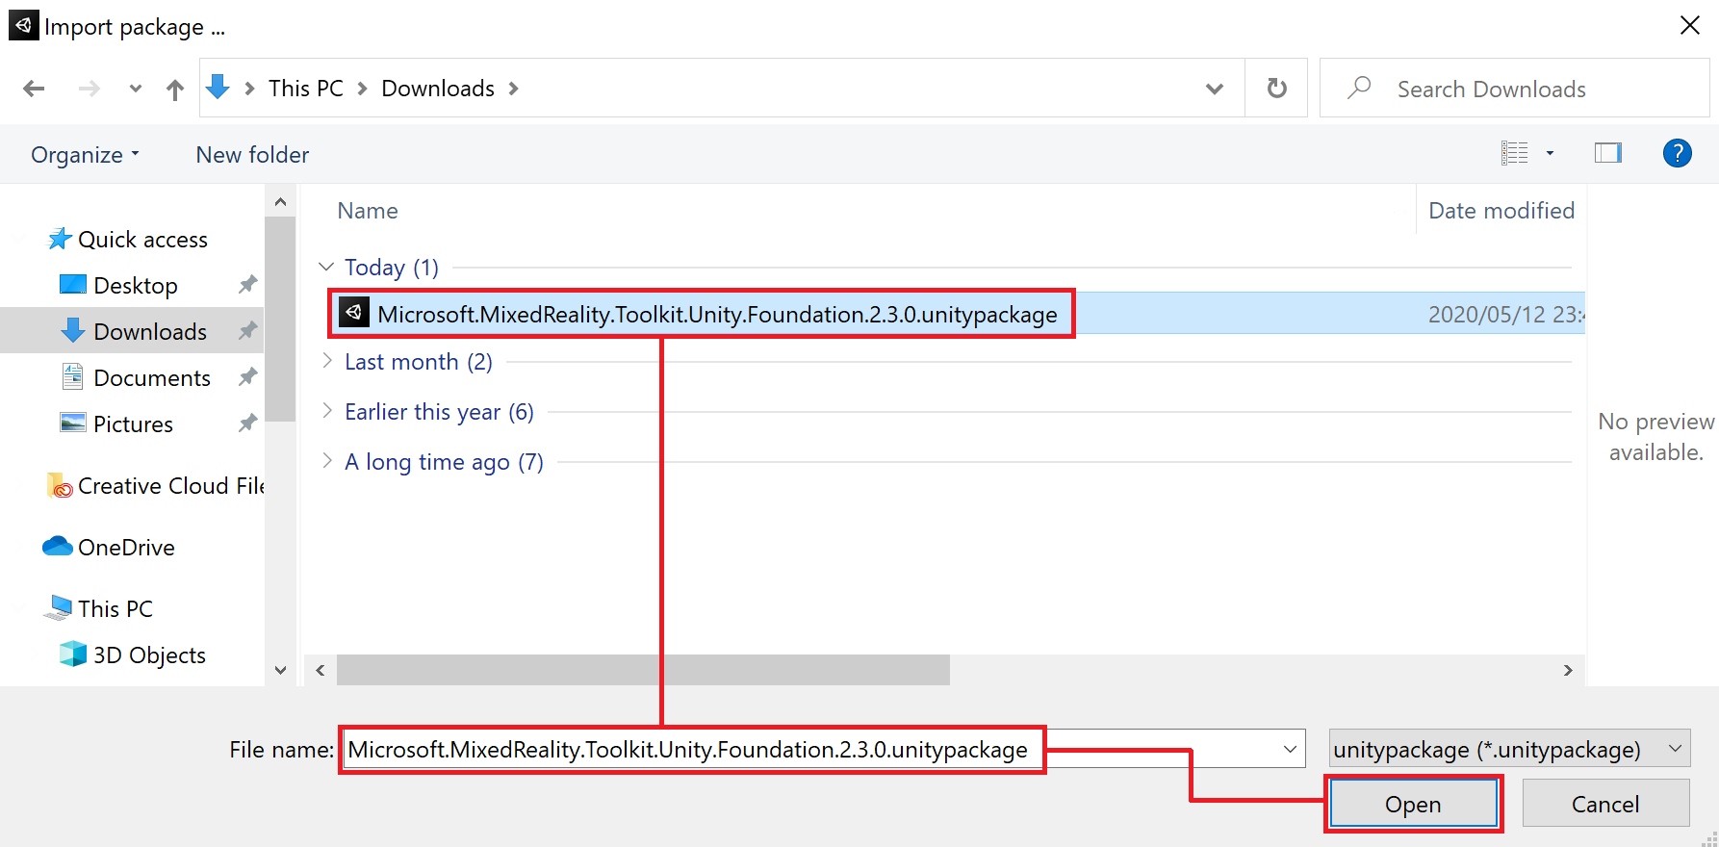Click the navigation pane down scroll arrow

(x=280, y=670)
